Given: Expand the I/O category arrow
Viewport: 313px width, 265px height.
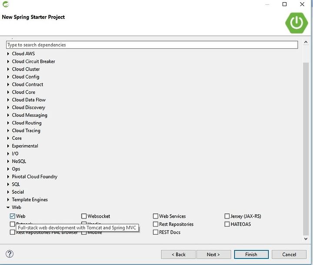Looking at the screenshot, I should click(8, 154).
